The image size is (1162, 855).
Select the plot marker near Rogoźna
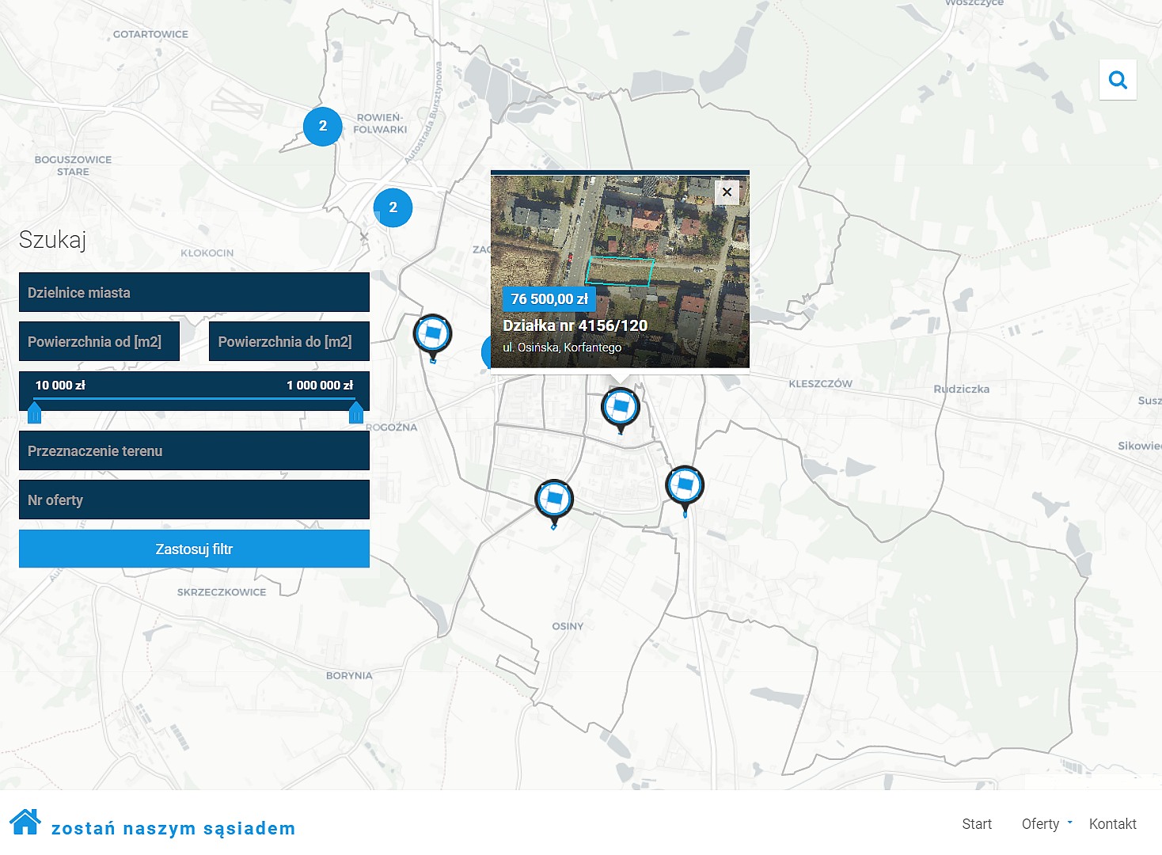432,335
